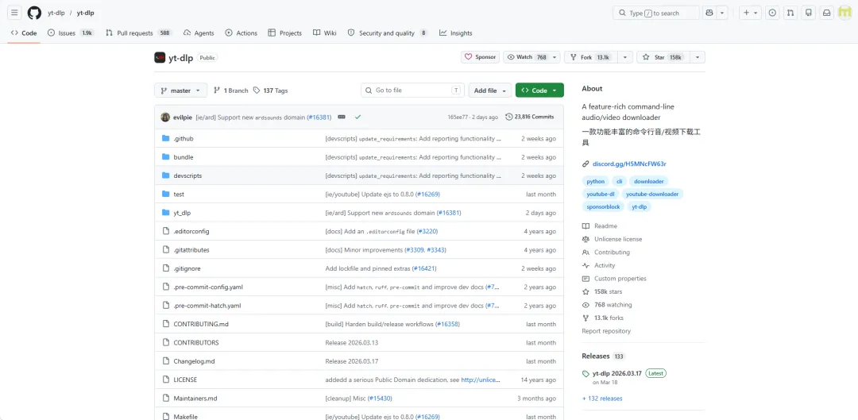This screenshot has width=858, height=420.
Task: Open the Security and quality tab
Action: (x=388, y=33)
